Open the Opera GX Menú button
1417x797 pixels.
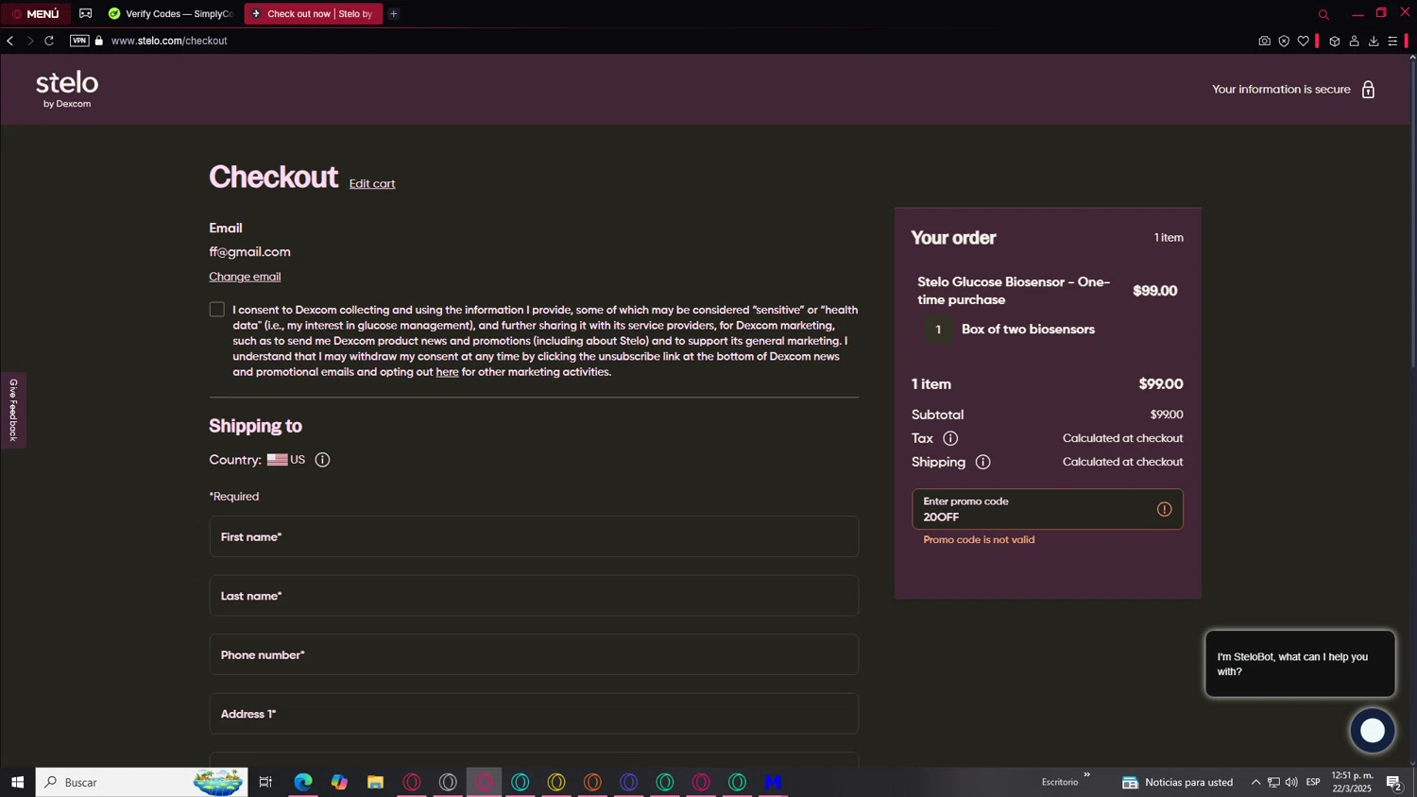point(35,14)
